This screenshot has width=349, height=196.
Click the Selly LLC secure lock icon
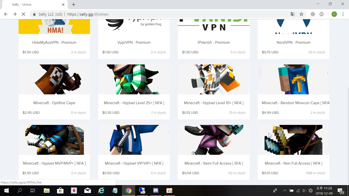[x=34, y=14]
